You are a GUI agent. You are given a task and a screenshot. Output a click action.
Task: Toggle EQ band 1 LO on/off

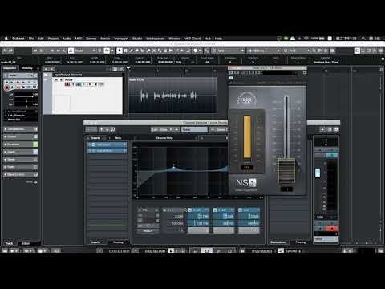pos(164,210)
